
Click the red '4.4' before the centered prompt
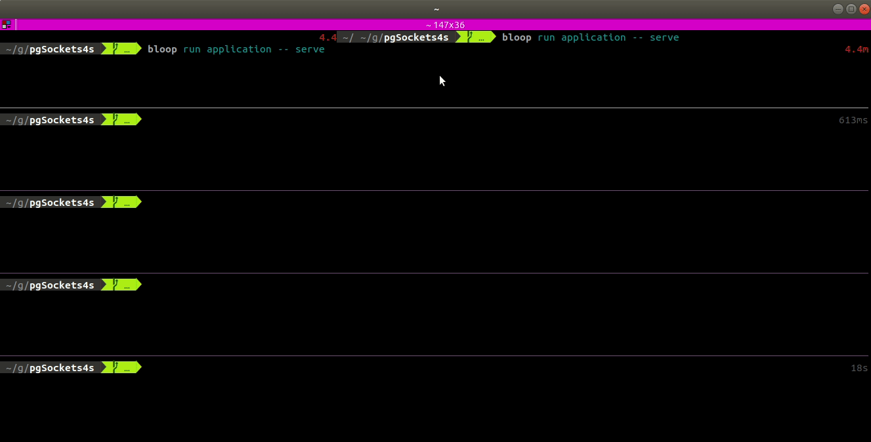pyautogui.click(x=328, y=37)
